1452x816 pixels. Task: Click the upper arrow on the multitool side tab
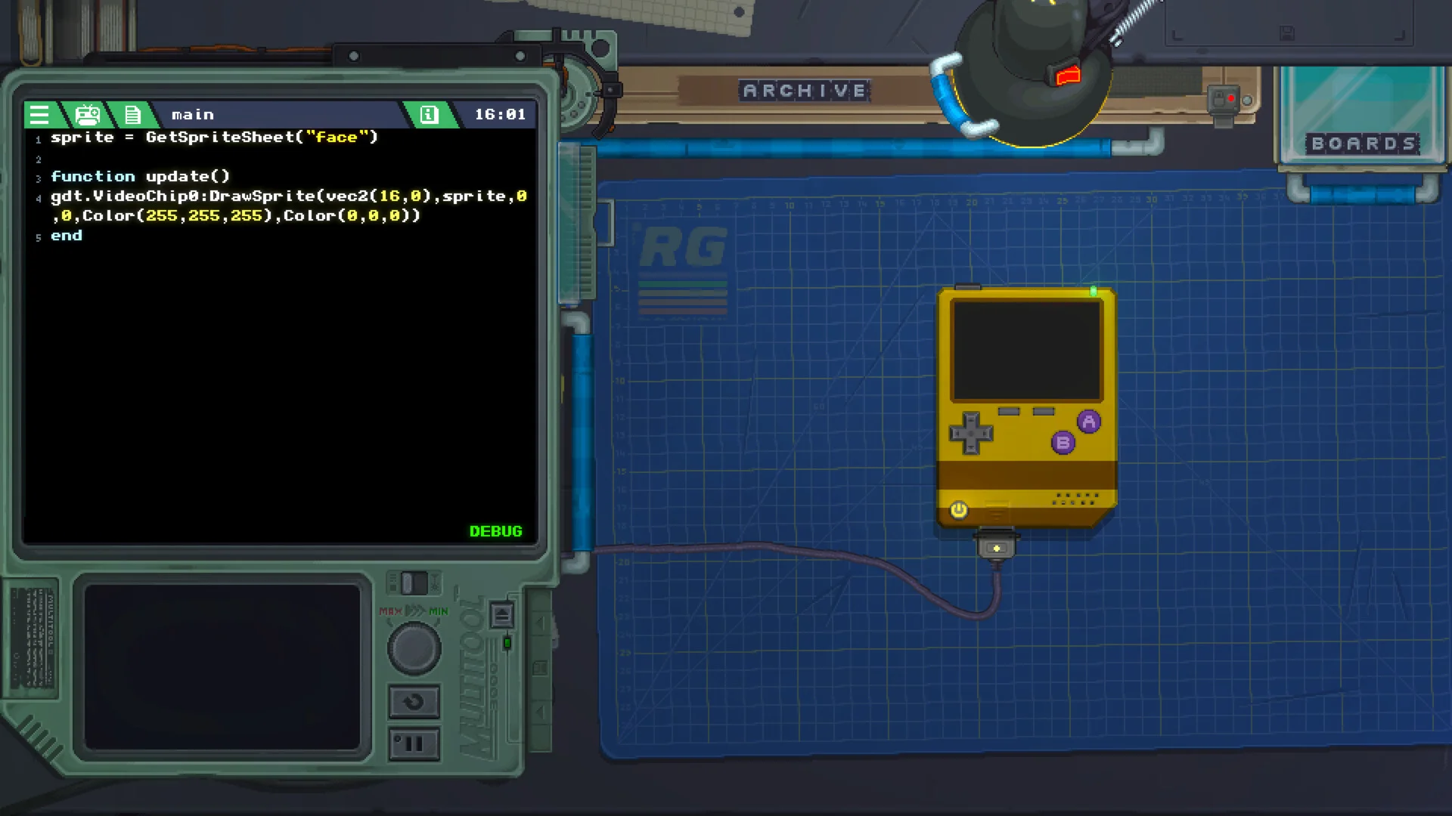click(540, 623)
